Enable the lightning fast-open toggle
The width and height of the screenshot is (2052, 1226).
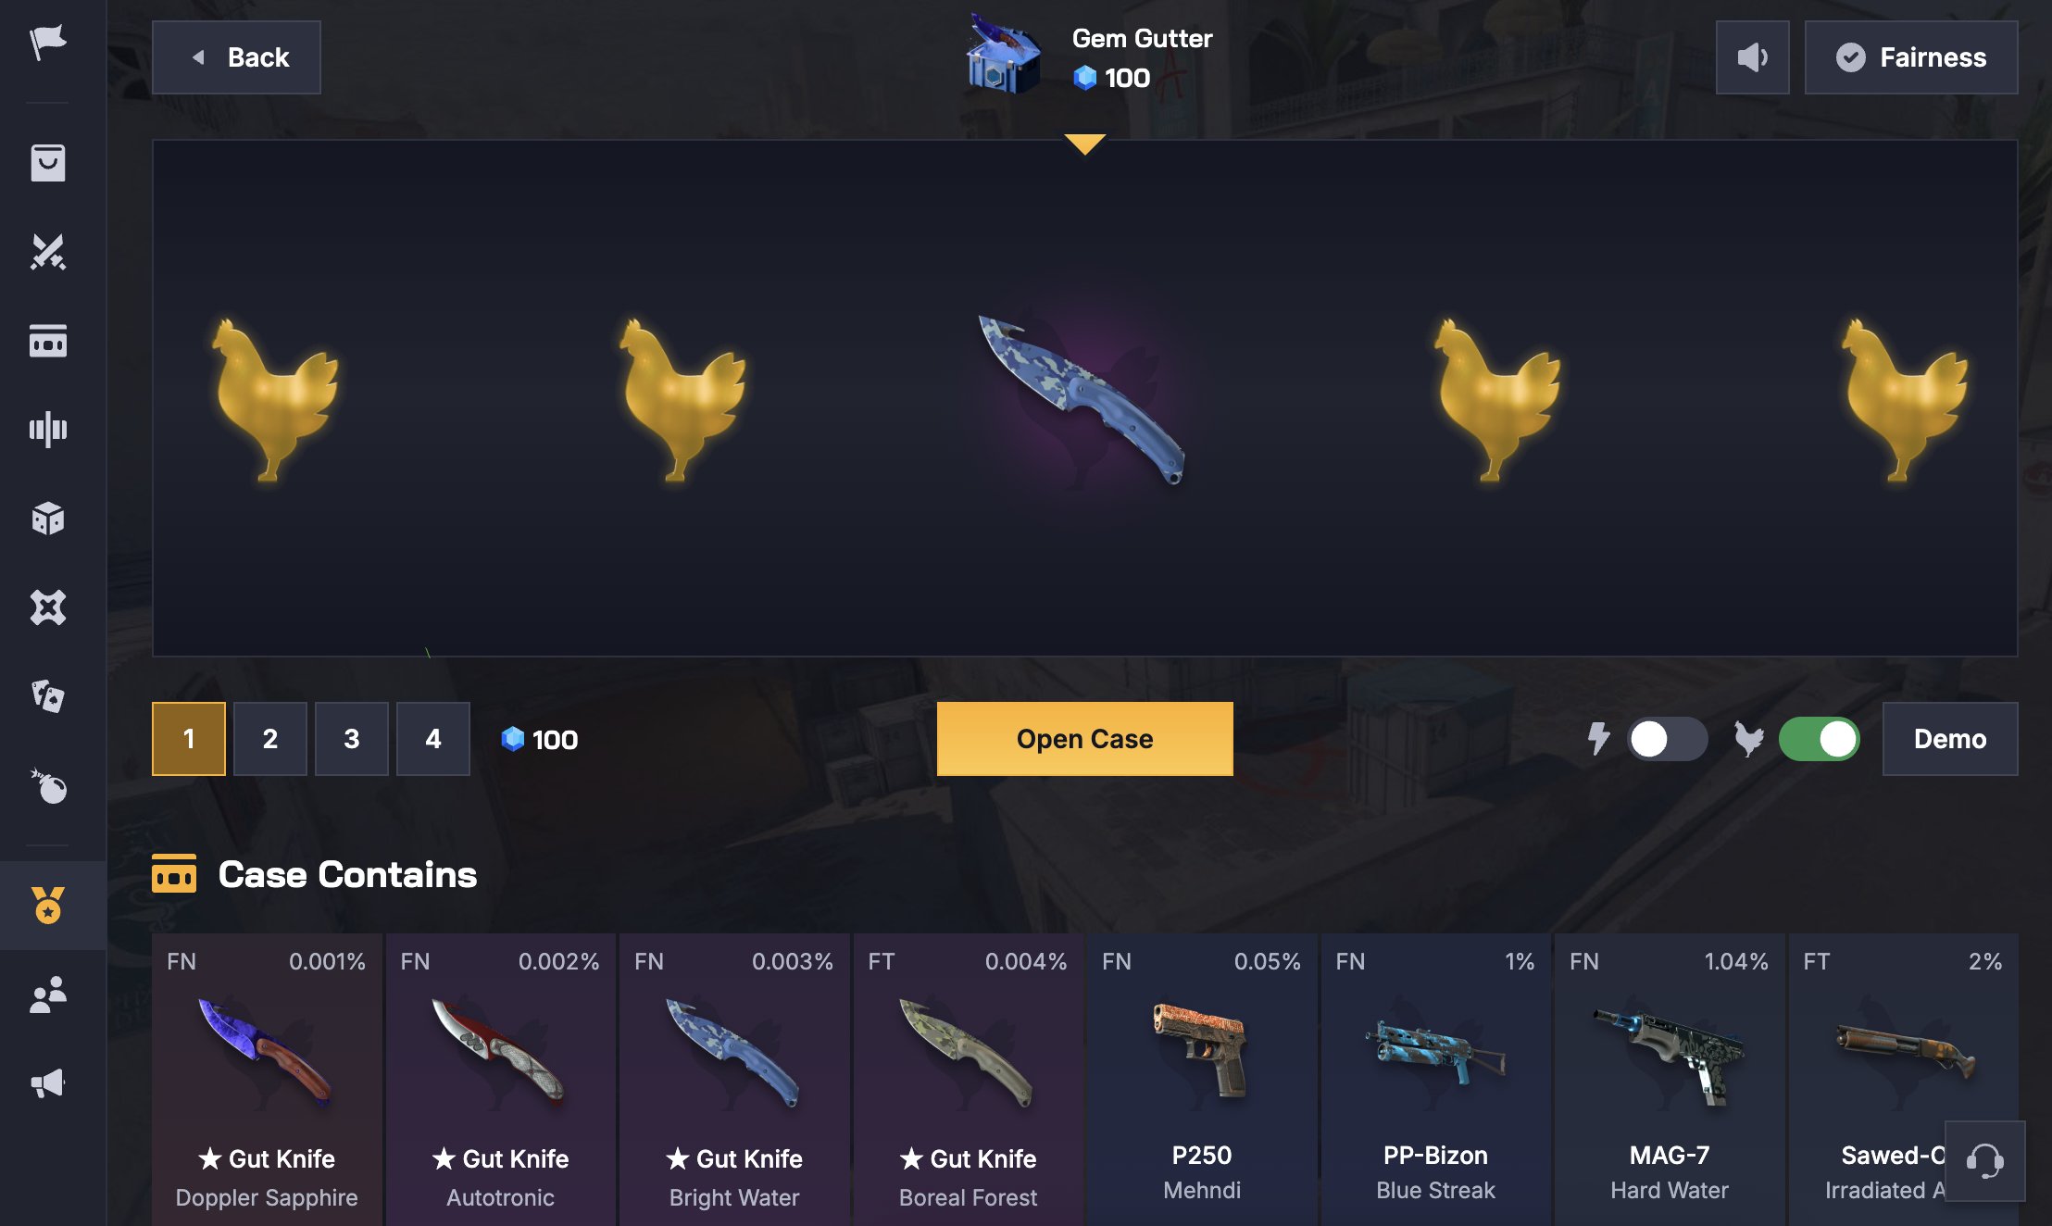click(x=1667, y=739)
